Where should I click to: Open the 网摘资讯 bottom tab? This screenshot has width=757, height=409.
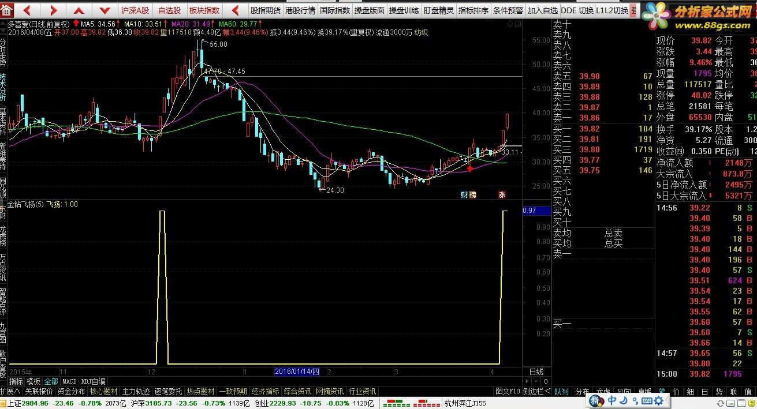330,391
